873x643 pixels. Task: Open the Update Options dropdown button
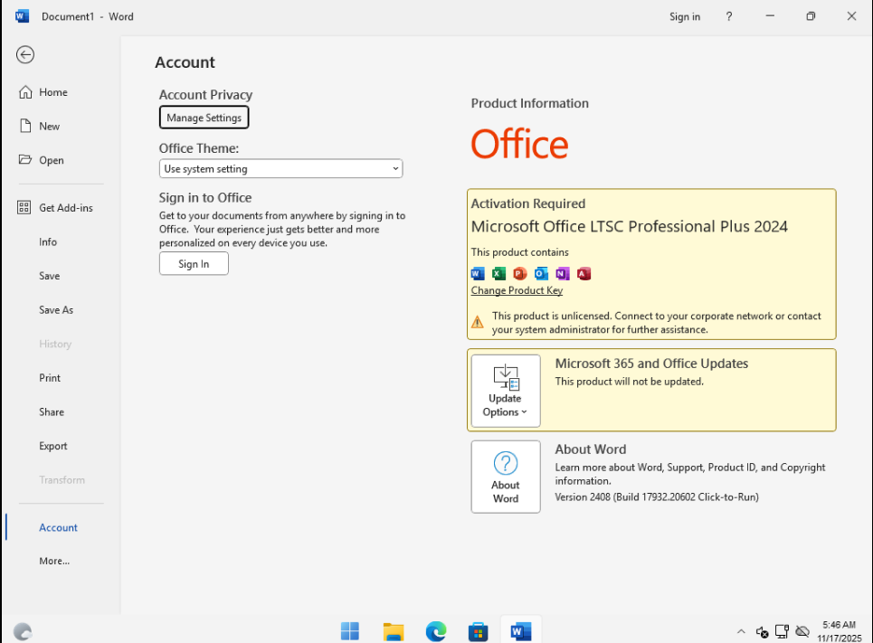[x=505, y=391]
